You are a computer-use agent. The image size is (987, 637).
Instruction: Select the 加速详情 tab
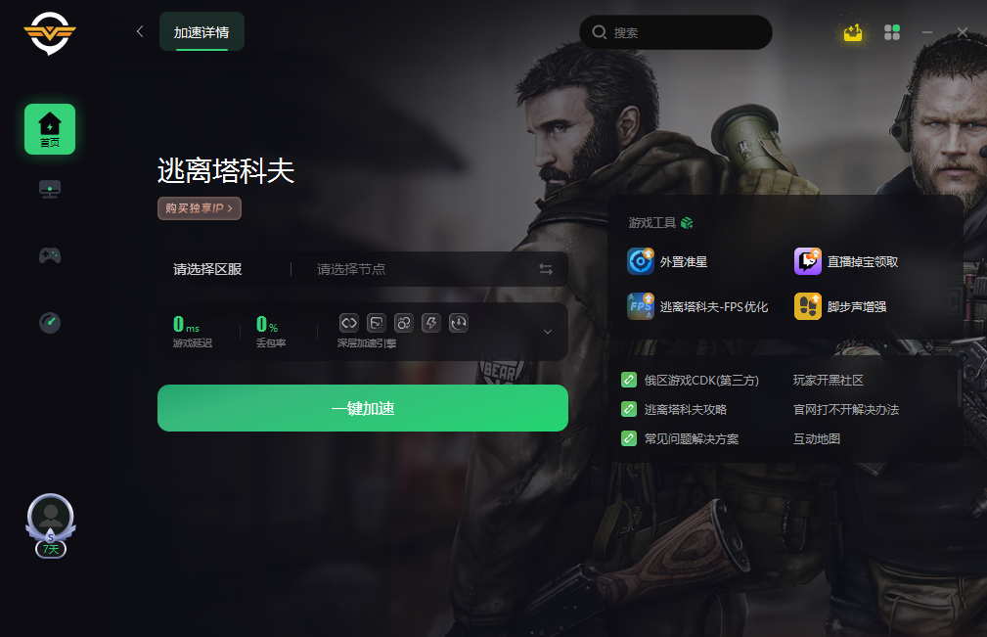click(202, 32)
